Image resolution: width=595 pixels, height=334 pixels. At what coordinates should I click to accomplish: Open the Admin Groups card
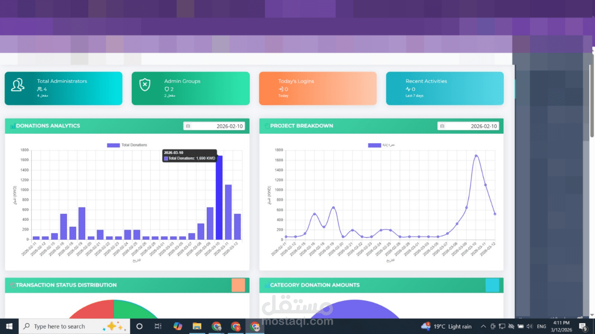click(x=191, y=88)
